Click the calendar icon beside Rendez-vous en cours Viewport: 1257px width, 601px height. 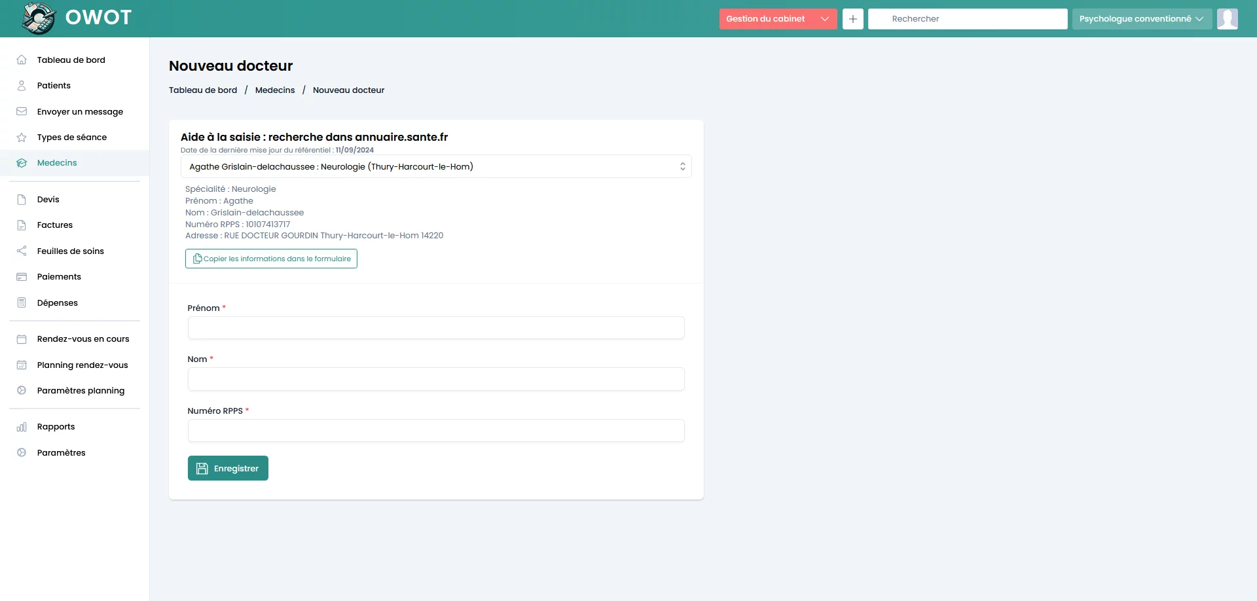point(22,339)
